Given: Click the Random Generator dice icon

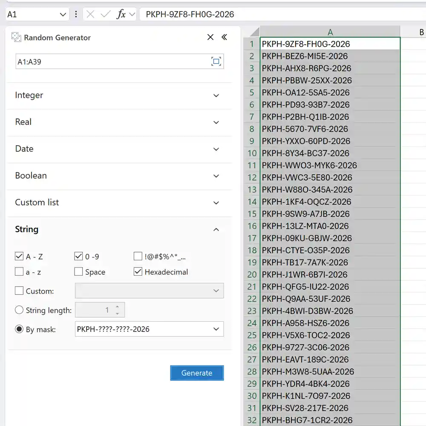Looking at the screenshot, I should [x=16, y=37].
